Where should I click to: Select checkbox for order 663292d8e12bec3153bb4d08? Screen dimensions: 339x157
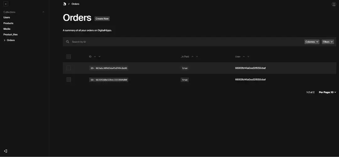click(x=68, y=80)
